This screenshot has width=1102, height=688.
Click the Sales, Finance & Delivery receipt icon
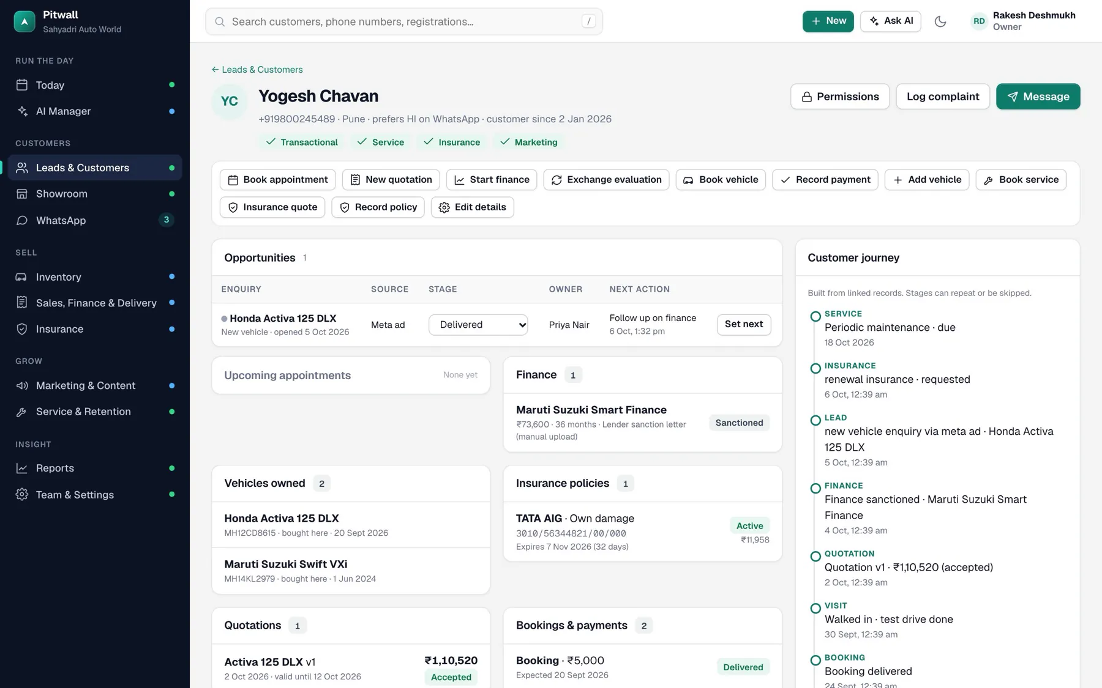click(x=22, y=303)
